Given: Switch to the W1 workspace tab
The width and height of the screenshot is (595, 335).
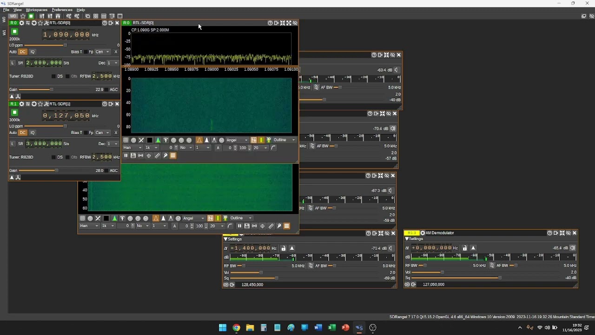Looking at the screenshot, I should 4,33.
